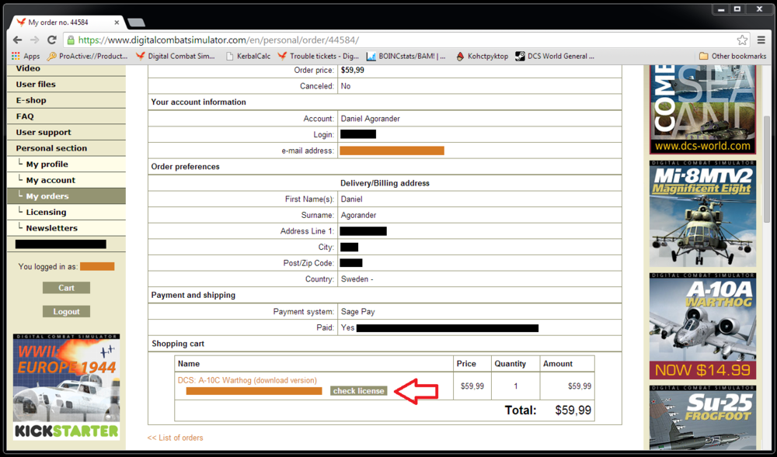The height and width of the screenshot is (457, 777).
Task: Click the check license button
Action: point(358,391)
